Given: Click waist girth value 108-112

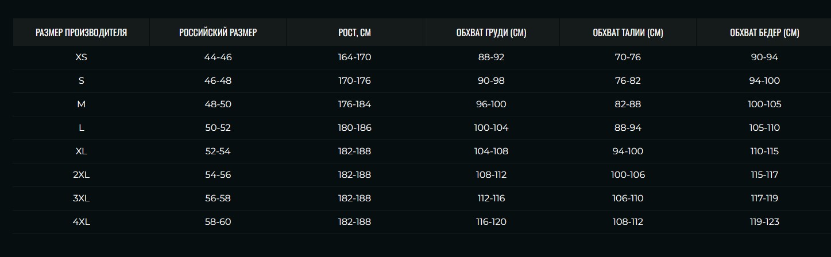Looking at the screenshot, I should [628, 221].
